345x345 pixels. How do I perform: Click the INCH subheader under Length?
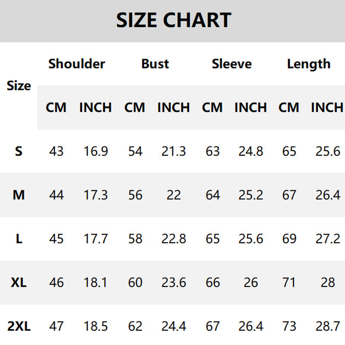tap(327, 107)
